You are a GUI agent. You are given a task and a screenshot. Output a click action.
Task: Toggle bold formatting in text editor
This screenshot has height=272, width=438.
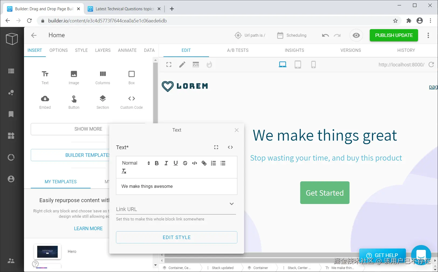(157, 163)
